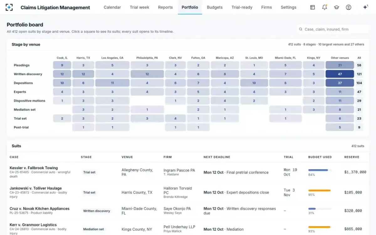Open the user account profile icon
376x235 pixels.
tap(348, 7)
